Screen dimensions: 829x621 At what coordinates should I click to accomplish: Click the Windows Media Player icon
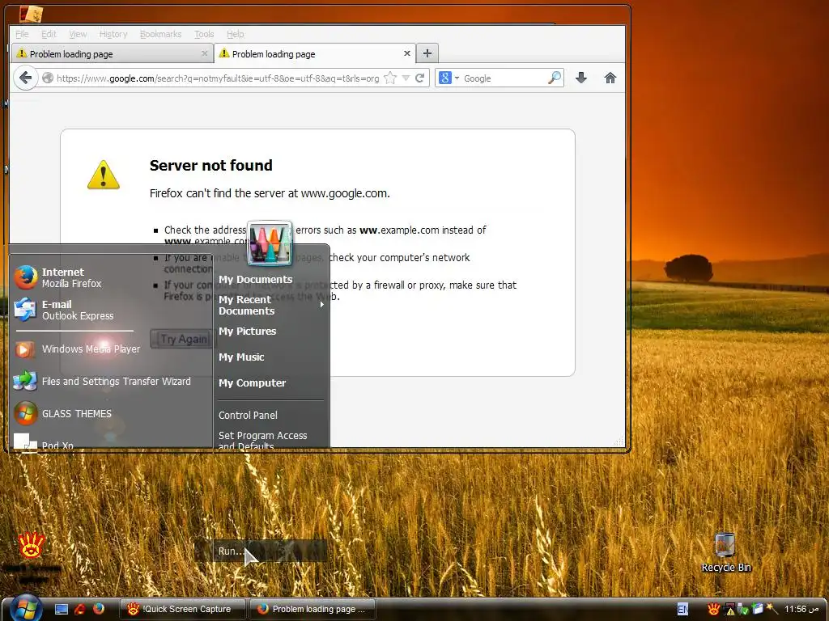25,349
